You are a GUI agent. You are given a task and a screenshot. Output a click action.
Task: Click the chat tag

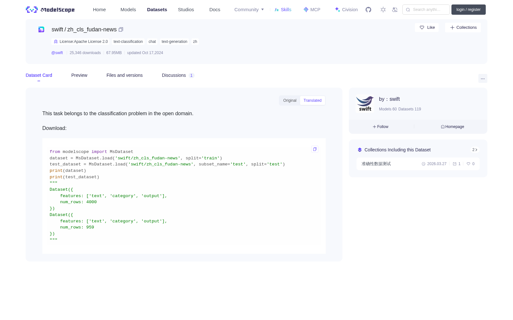coord(152,42)
